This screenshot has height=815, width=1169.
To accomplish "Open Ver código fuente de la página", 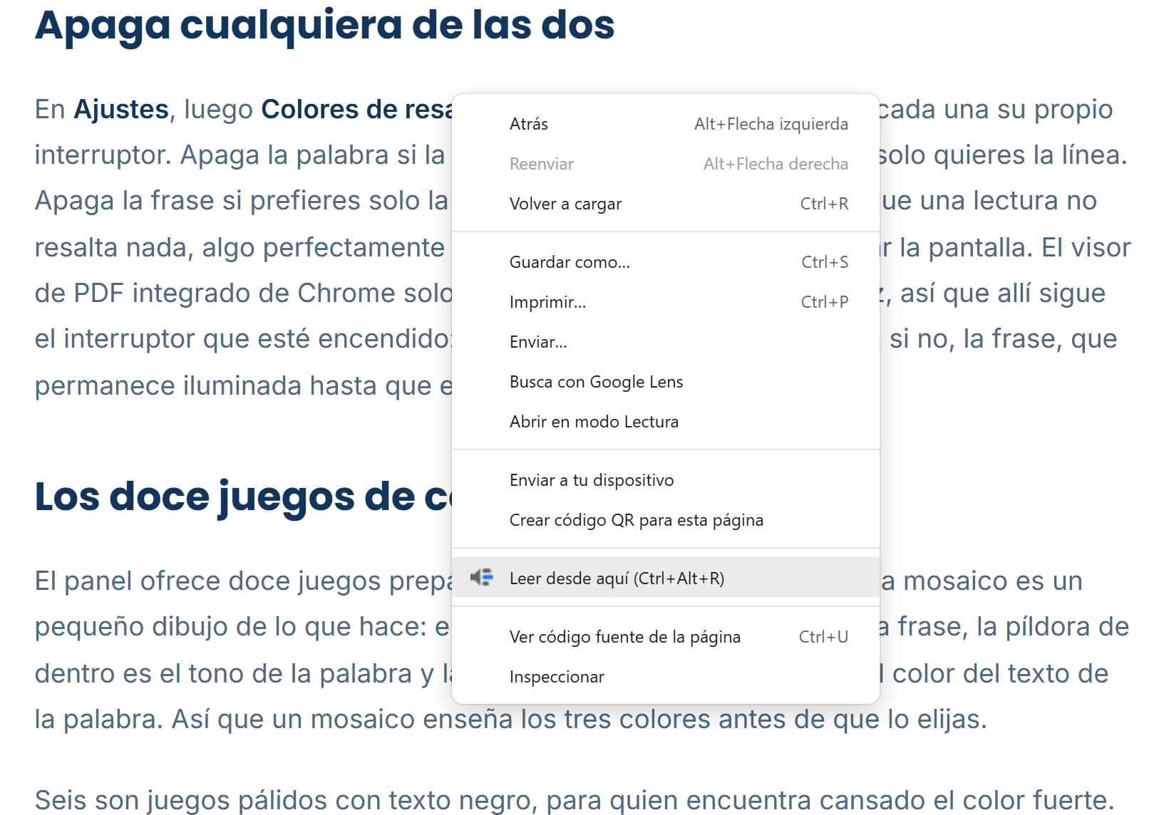I will [x=666, y=637].
